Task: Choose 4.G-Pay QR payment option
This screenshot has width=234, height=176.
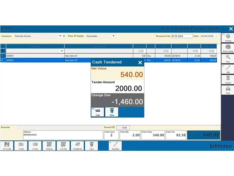Action: point(63,146)
